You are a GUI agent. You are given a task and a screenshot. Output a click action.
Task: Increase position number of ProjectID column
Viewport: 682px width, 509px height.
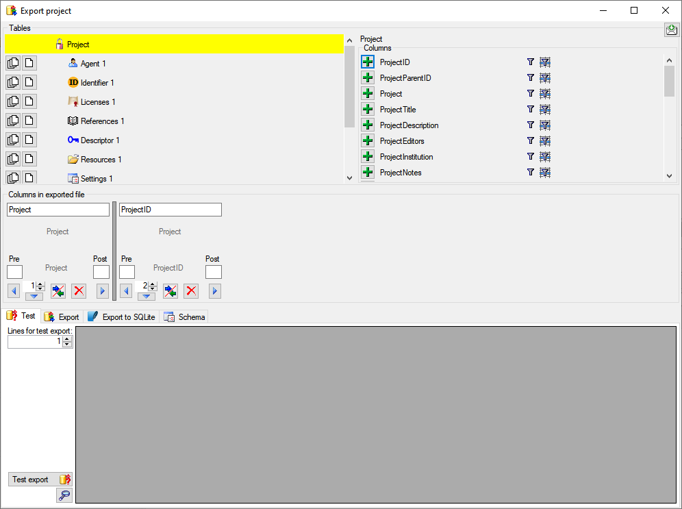click(x=153, y=284)
